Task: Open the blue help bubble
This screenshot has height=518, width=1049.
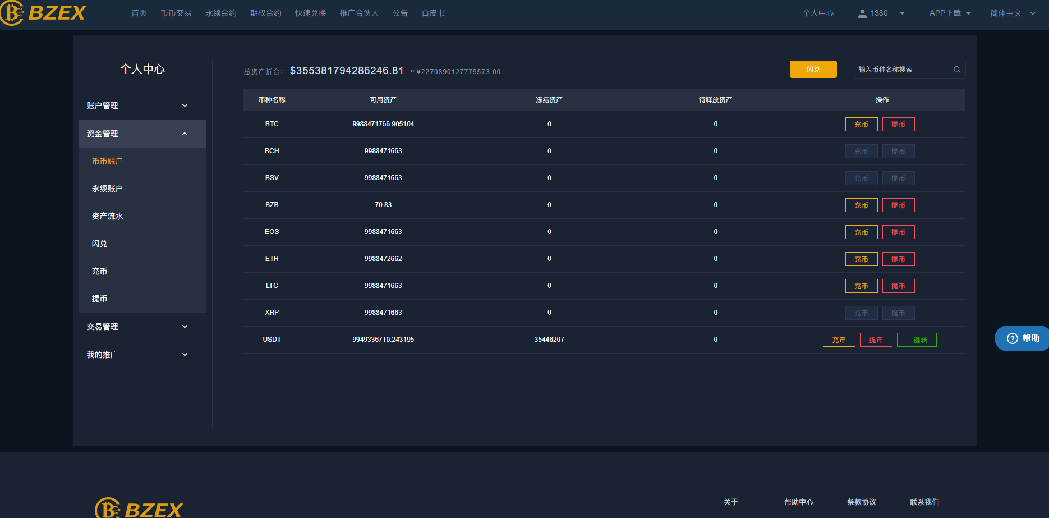Action: tap(1023, 338)
